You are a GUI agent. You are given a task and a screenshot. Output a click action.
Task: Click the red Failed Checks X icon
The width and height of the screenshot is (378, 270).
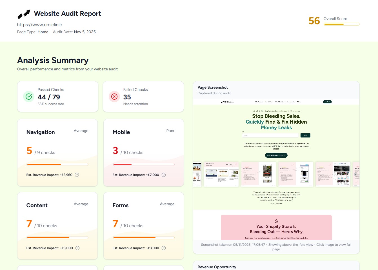tap(114, 97)
